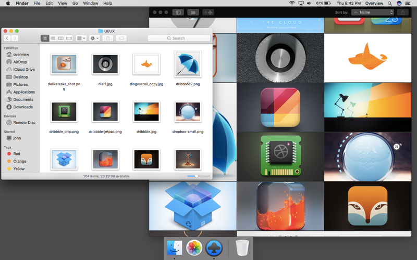Click the Finder back arrow

click(x=7, y=38)
